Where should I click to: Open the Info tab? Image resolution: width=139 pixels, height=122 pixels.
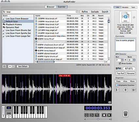click(x=117, y=7)
